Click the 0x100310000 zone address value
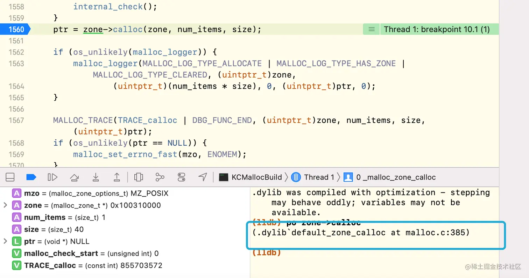The image size is (529, 278). (x=136, y=205)
